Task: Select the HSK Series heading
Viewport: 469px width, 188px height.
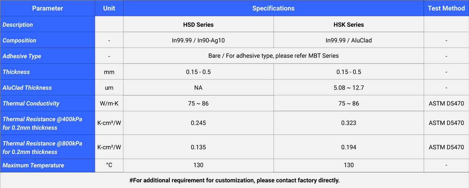Action: pos(348,25)
